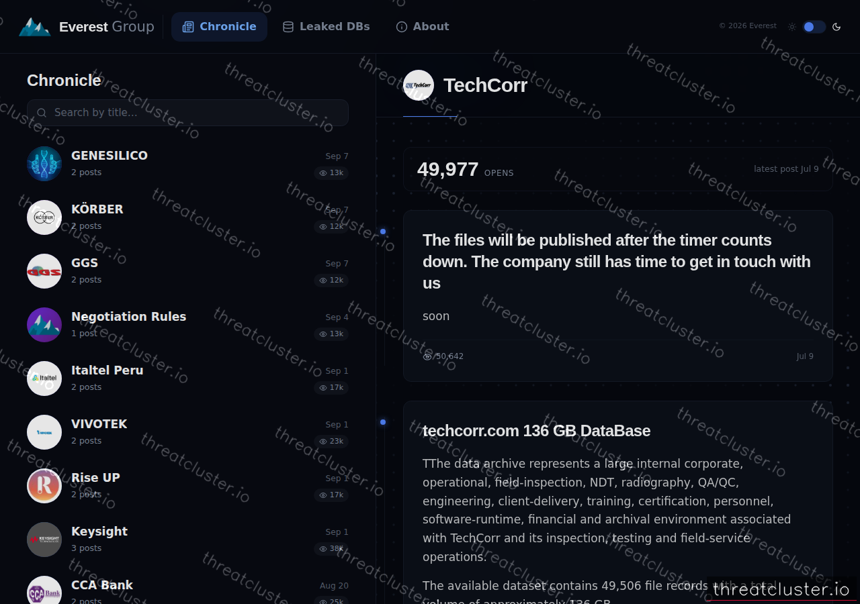Open techcorr.com 136 GB DataBase post
Image resolution: width=860 pixels, height=604 pixels.
tap(536, 431)
